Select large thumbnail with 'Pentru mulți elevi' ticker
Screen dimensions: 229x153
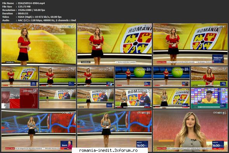pyautogui.click(x=114, y=44)
